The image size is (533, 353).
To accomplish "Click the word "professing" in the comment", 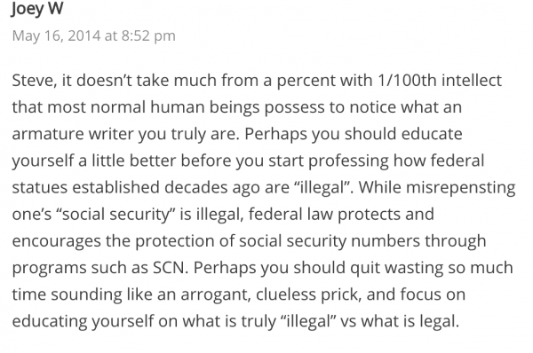I will (x=348, y=161).
